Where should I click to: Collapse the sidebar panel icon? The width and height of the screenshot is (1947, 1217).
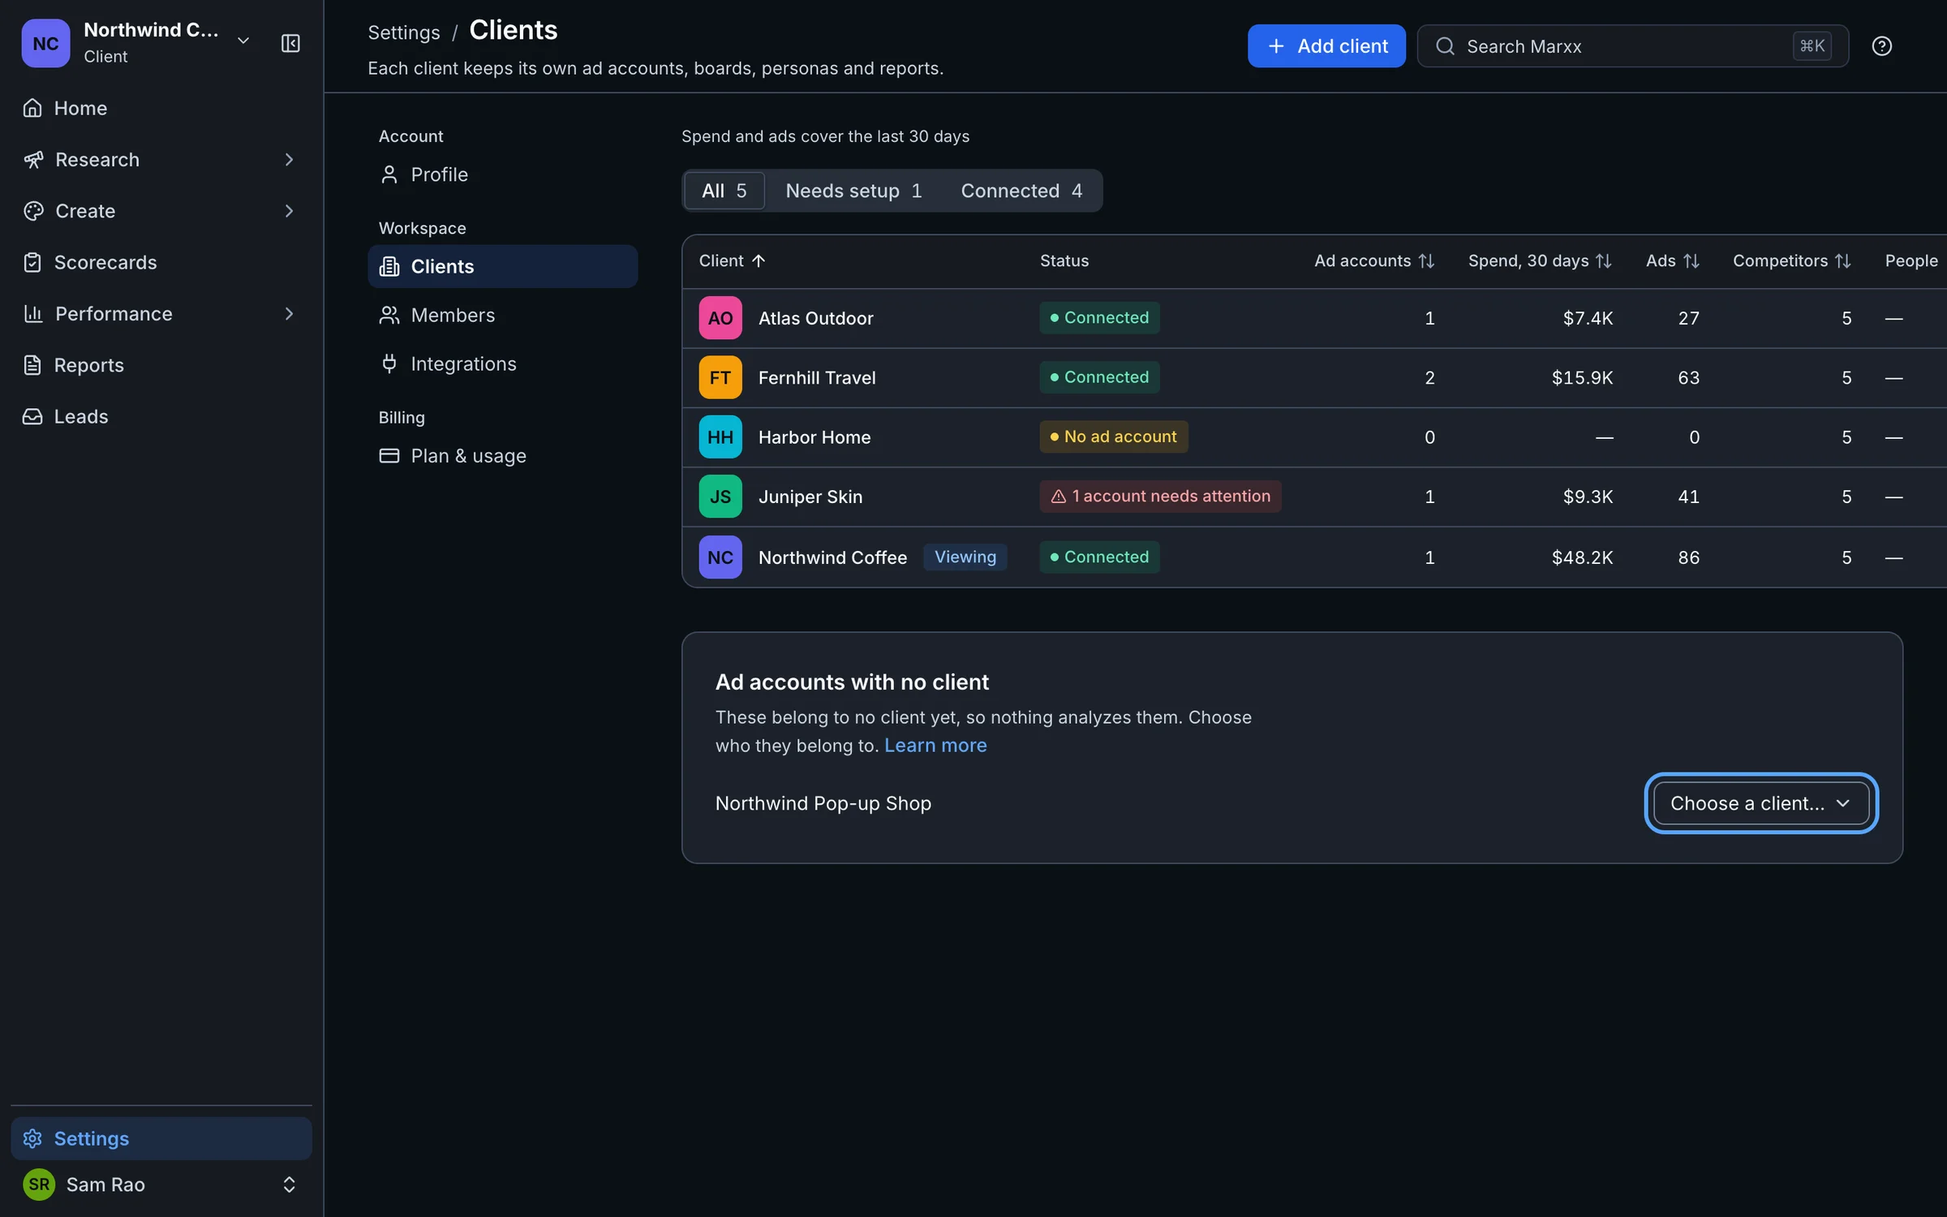pos(290,43)
